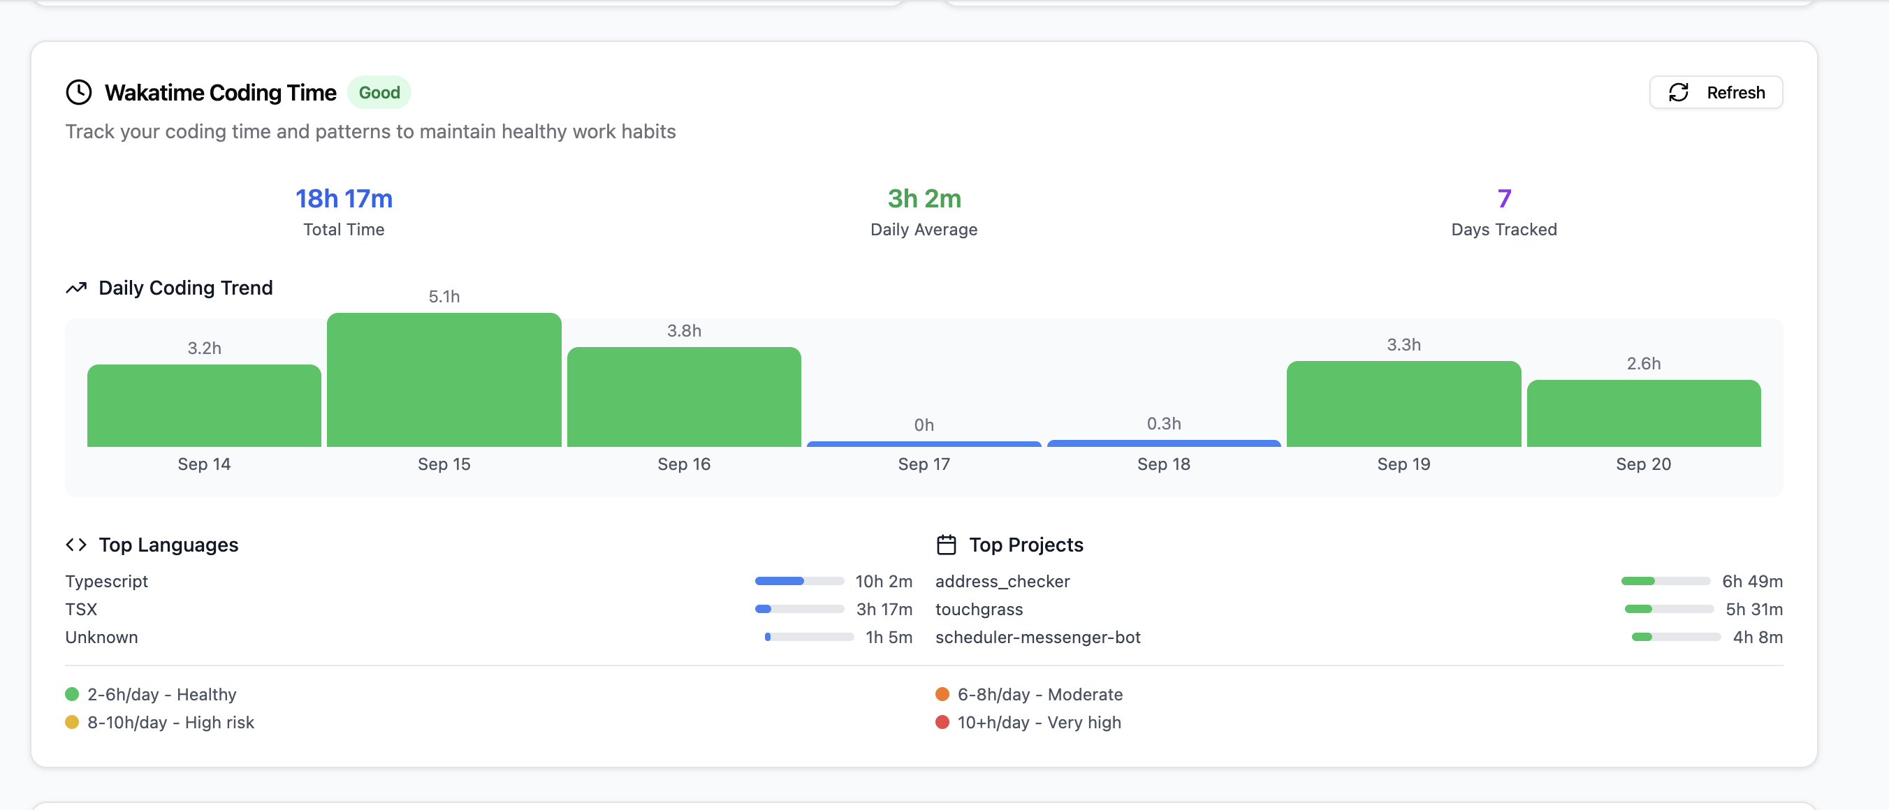Select the Sep 15 bar showing 5.1h

coord(444,380)
